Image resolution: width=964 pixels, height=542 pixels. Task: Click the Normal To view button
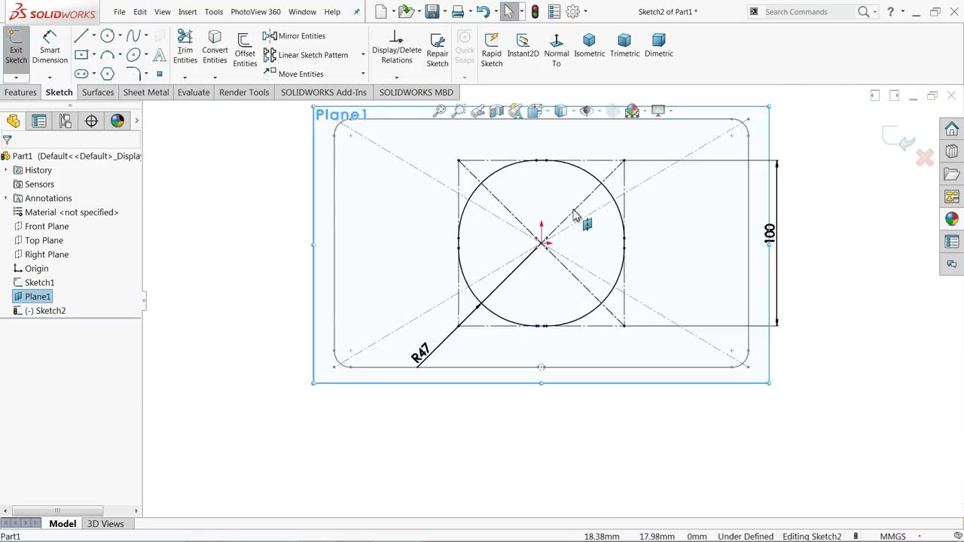(557, 50)
